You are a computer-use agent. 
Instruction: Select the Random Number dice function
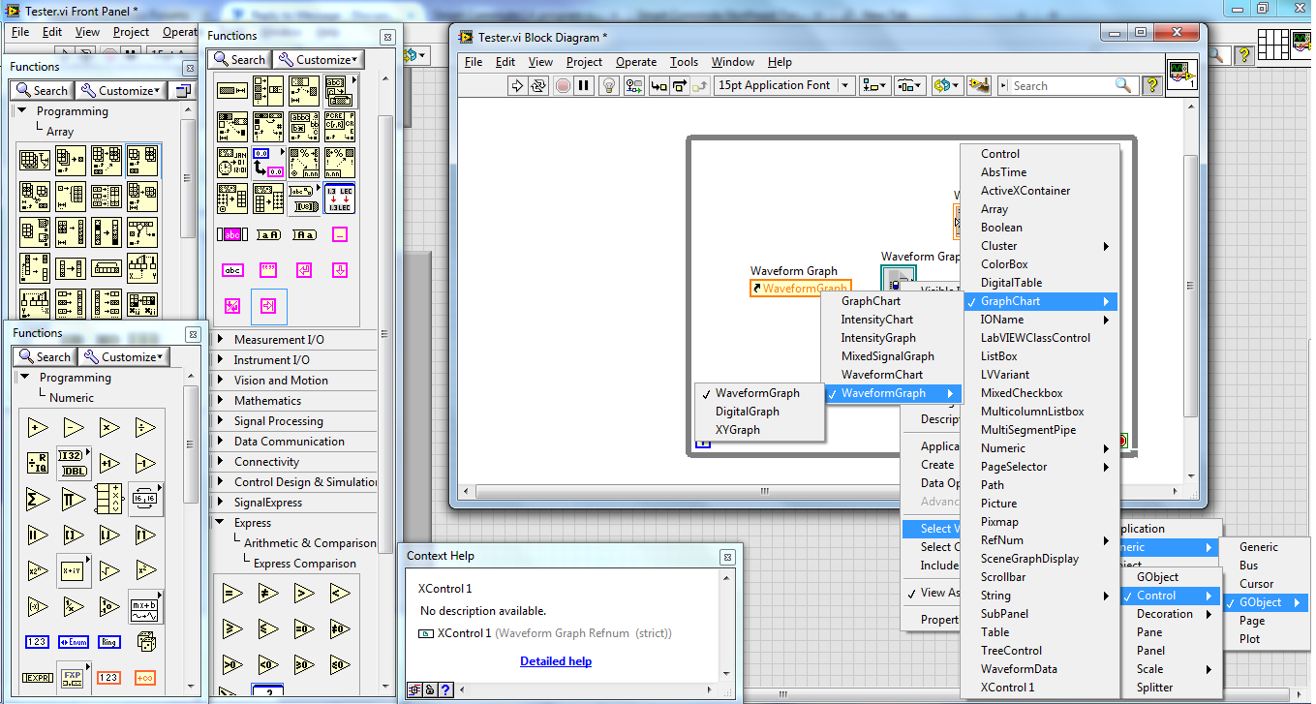point(145,641)
